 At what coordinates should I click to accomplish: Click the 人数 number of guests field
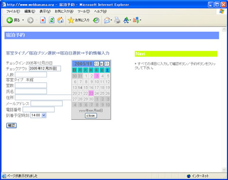[x=31, y=75]
